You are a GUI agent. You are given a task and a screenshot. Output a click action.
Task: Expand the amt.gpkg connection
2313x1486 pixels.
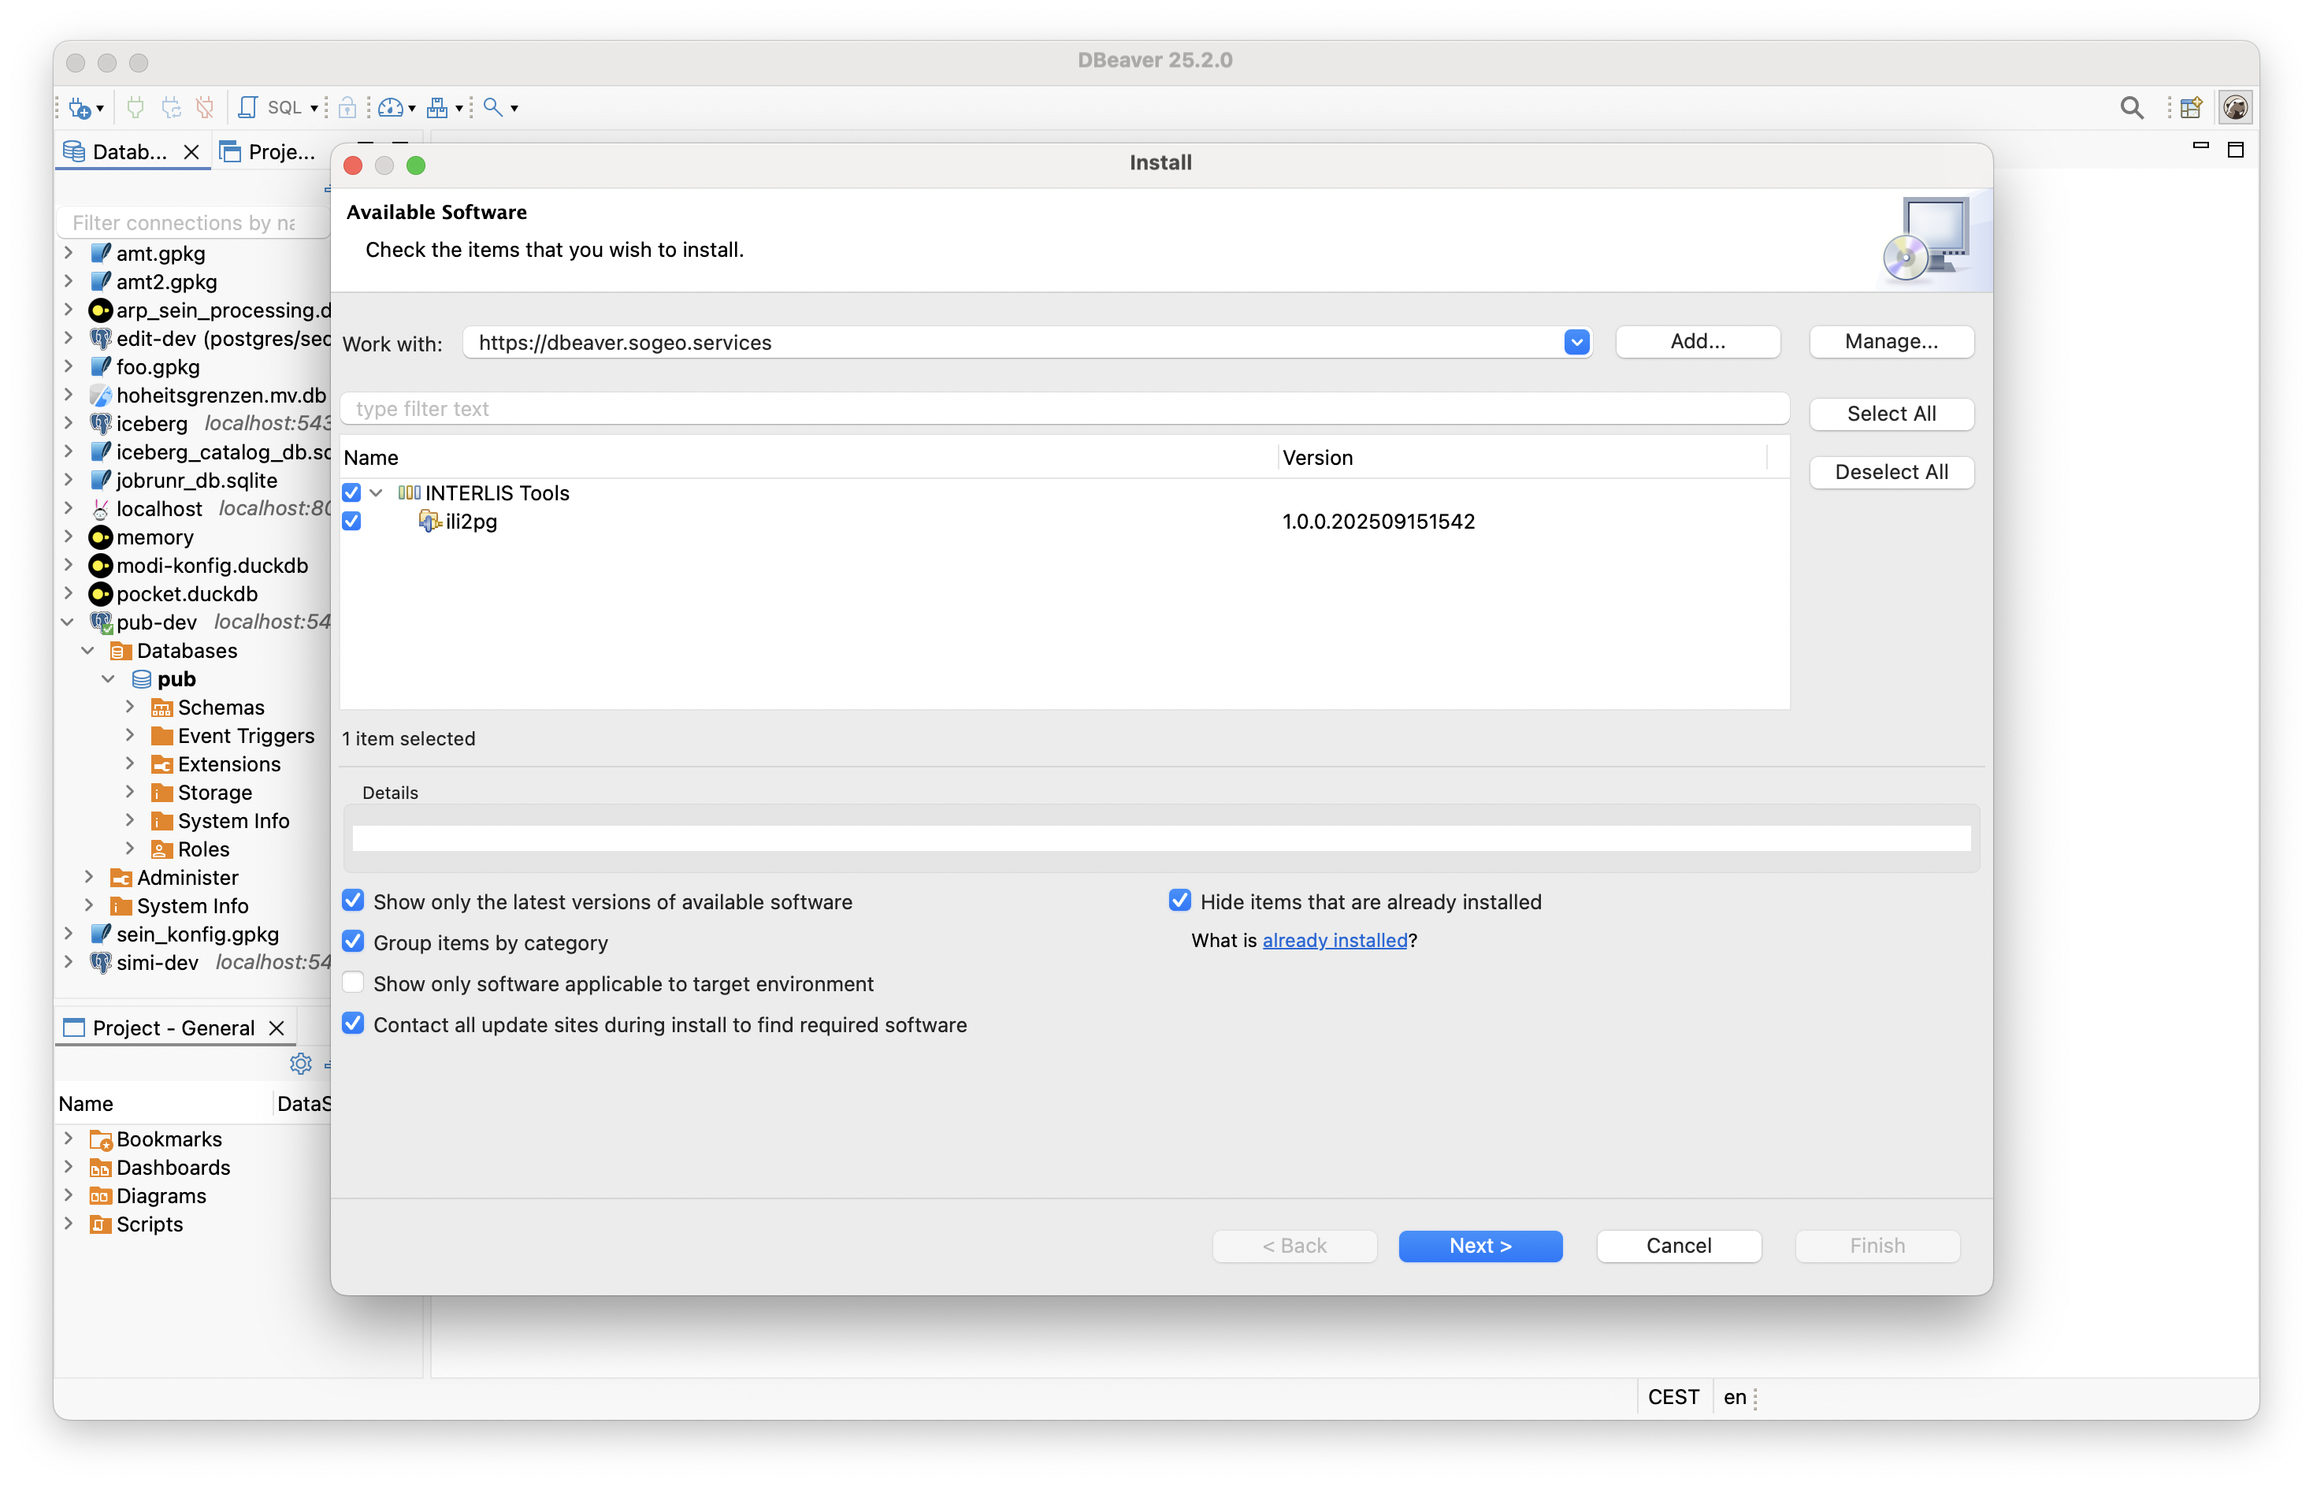(69, 253)
